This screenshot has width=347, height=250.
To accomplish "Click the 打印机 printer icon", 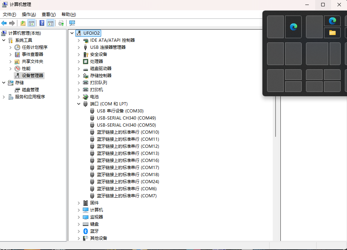I will pos(85,90).
